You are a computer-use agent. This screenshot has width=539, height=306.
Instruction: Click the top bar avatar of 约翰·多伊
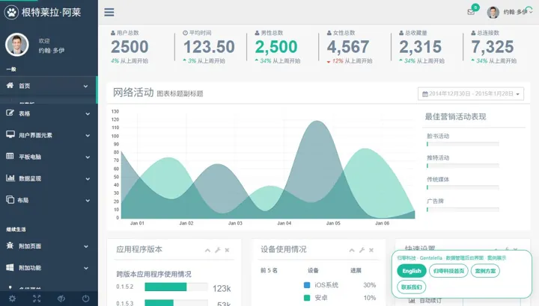pyautogui.click(x=493, y=13)
